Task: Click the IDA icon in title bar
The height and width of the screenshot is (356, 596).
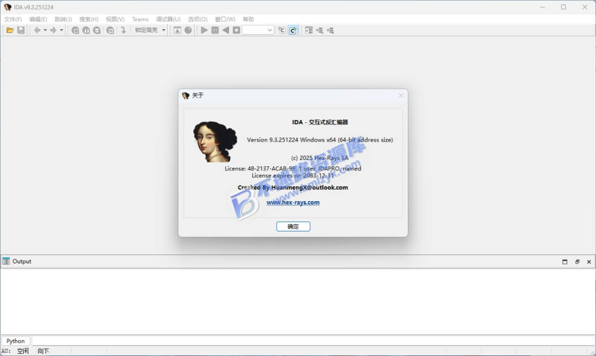Action: click(8, 7)
